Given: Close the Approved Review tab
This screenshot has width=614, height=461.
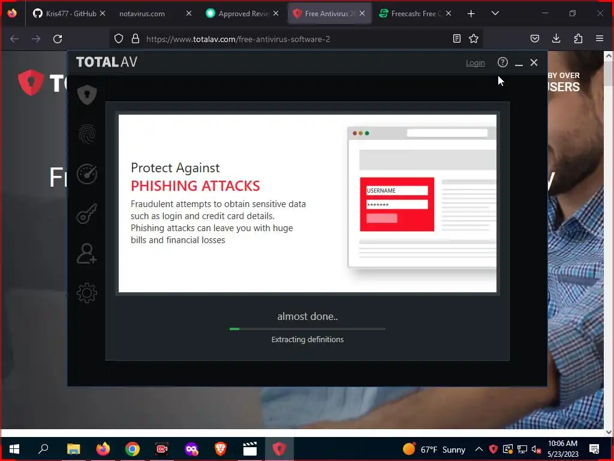Looking at the screenshot, I should click(x=276, y=13).
